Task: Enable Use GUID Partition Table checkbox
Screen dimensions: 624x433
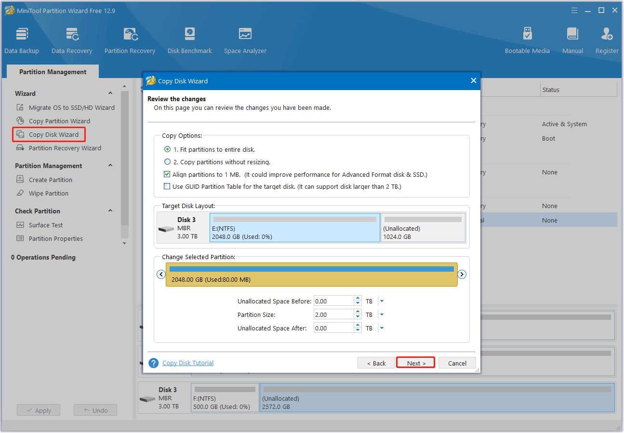Action: tap(167, 186)
